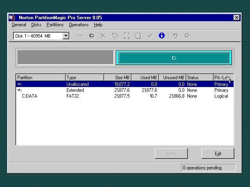
Task: Click the format partition brackets icon
Action: 127,36
